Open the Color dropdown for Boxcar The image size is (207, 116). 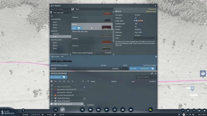point(145,38)
